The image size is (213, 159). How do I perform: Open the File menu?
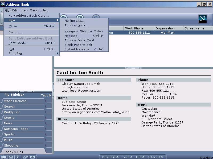[7, 10]
